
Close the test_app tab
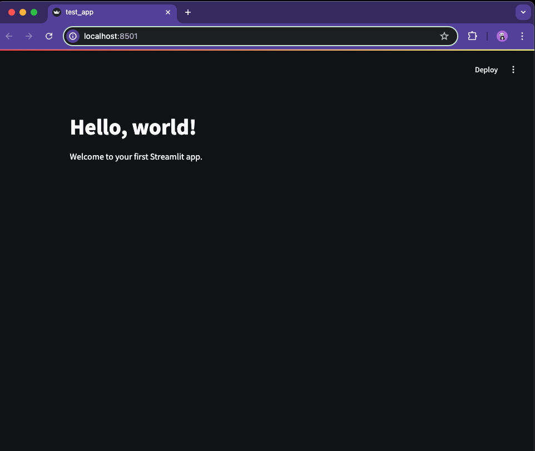coord(168,12)
